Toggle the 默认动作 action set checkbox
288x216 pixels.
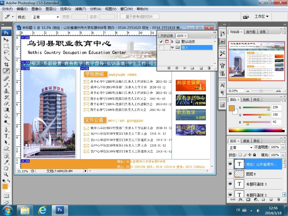coord(161,42)
